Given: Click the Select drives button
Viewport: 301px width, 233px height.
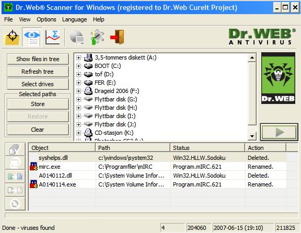Looking at the screenshot, I should [x=38, y=84].
